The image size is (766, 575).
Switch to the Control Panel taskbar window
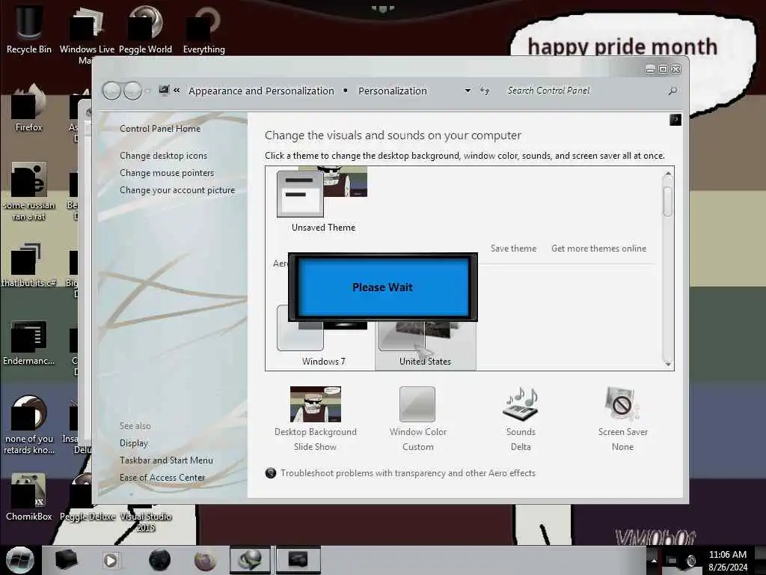pos(298,560)
